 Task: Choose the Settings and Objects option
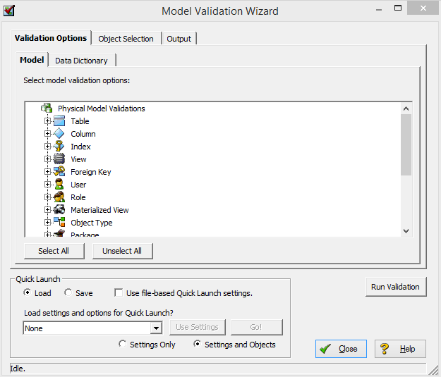[198, 344]
